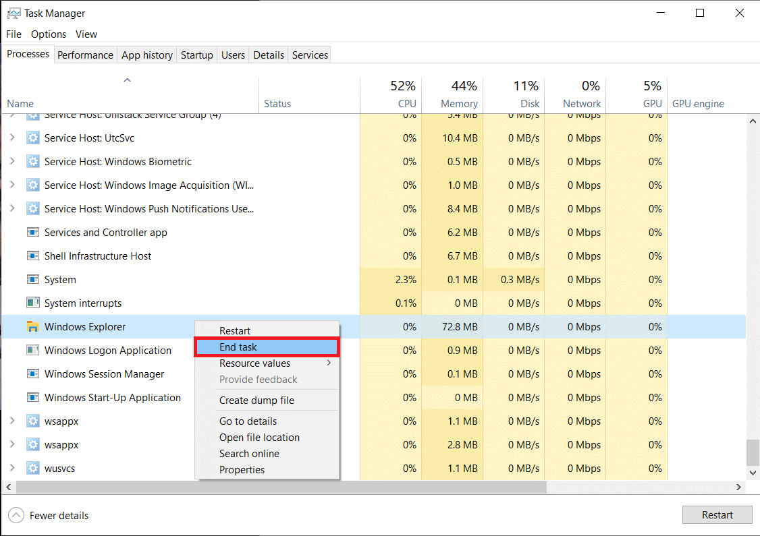This screenshot has height=536, width=760.
Task: Click the horizontal scrollbar thumb
Action: [281, 487]
